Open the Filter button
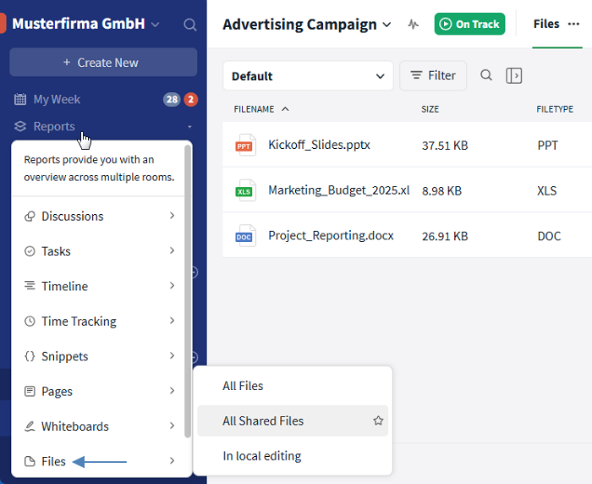Image resolution: width=592 pixels, height=484 pixels. (x=433, y=75)
